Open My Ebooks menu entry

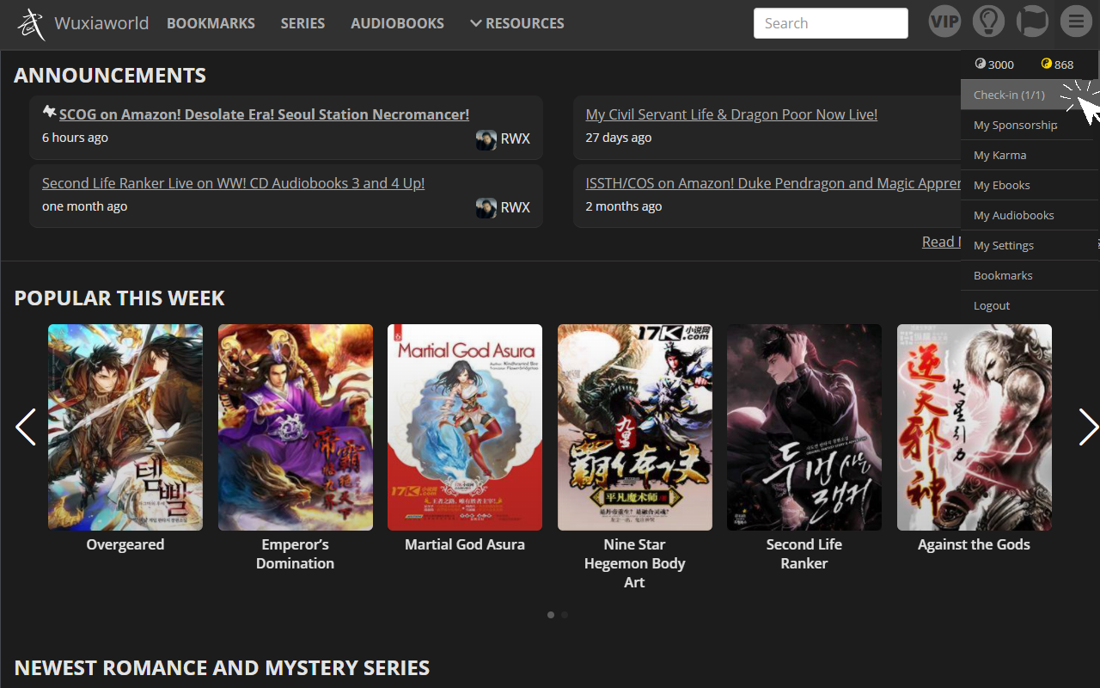[1030, 185]
